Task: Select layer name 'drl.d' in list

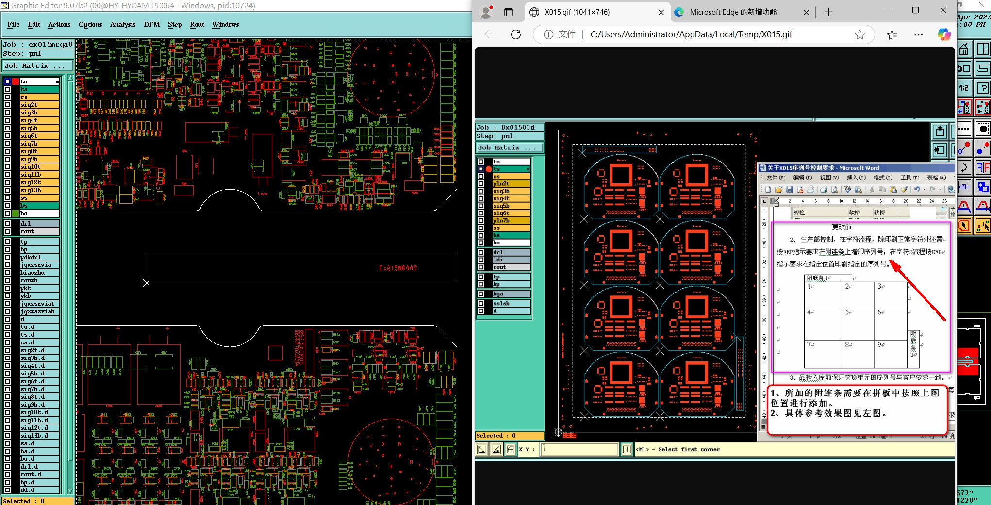Action: point(39,467)
